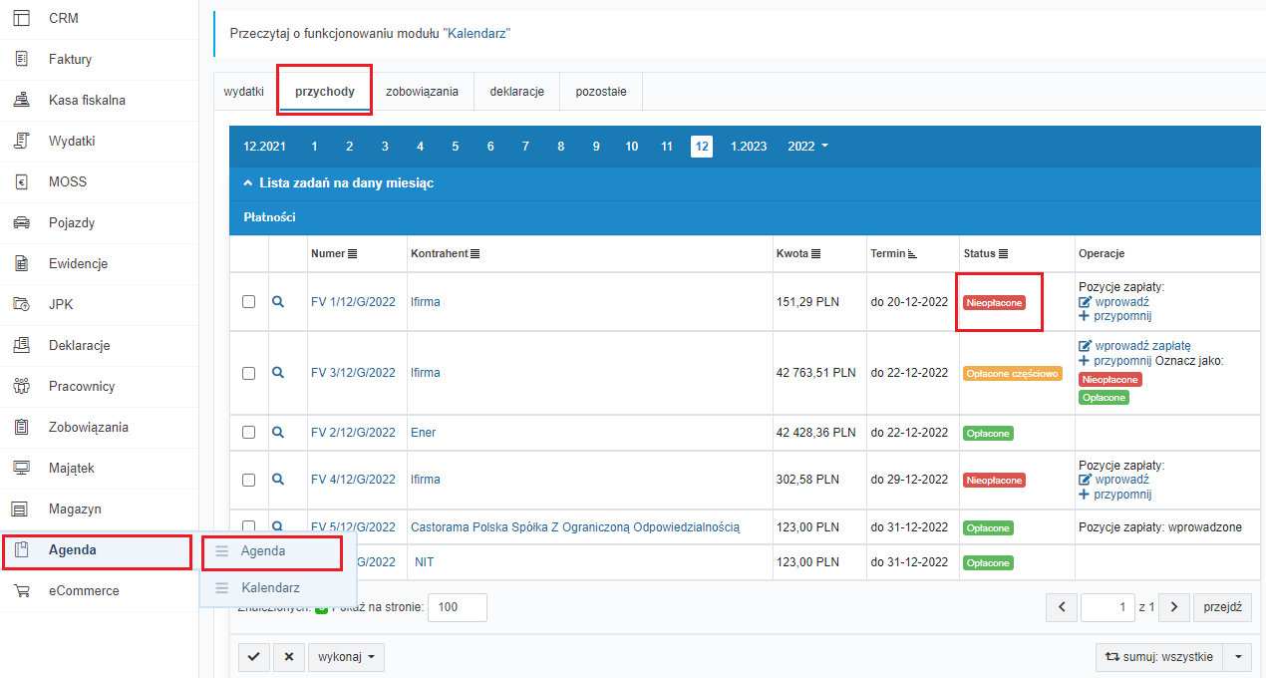Go to previous results page arrow

point(1062,606)
